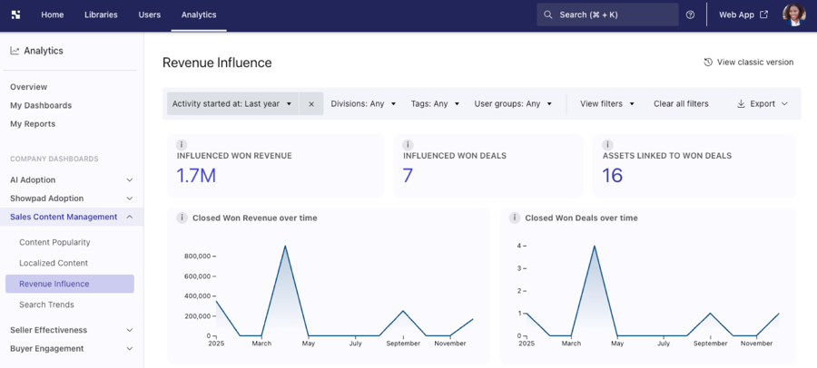
Task: Open Overview in the sidebar
Action: coord(29,87)
